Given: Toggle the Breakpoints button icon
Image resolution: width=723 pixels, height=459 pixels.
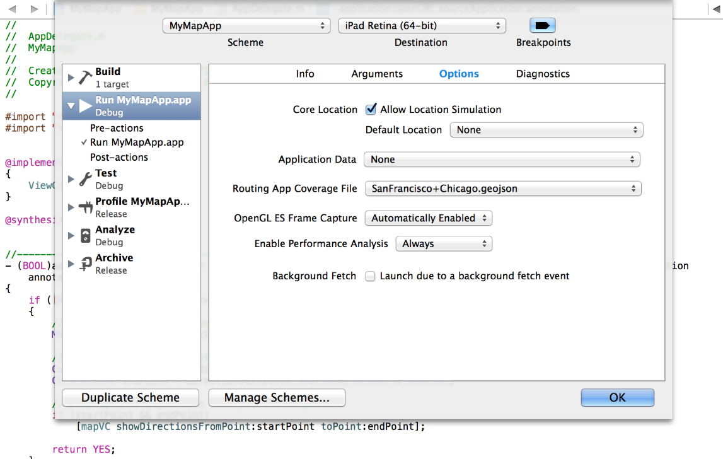Looking at the screenshot, I should point(542,26).
